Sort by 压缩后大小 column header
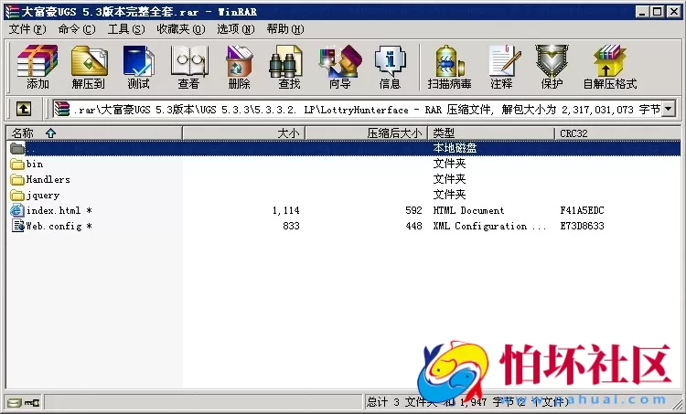 pyautogui.click(x=367, y=133)
